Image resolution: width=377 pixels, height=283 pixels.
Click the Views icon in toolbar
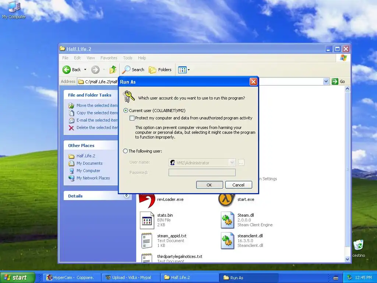tap(182, 70)
